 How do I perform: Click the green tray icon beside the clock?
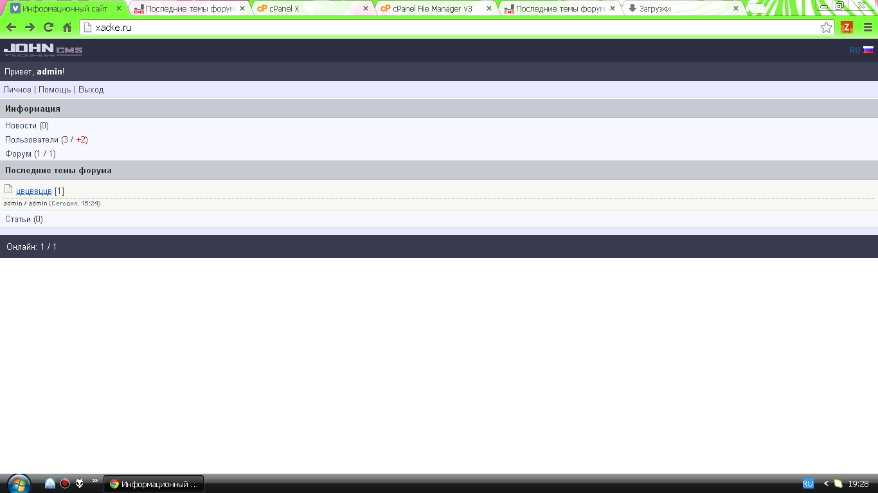click(838, 483)
